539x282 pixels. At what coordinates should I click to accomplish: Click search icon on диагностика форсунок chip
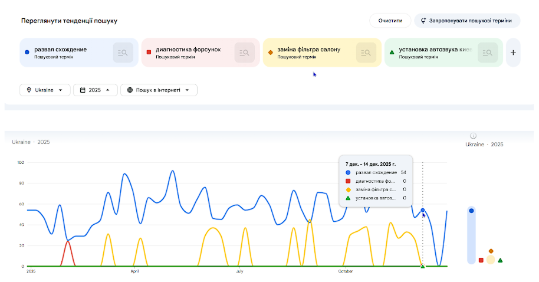(x=245, y=53)
